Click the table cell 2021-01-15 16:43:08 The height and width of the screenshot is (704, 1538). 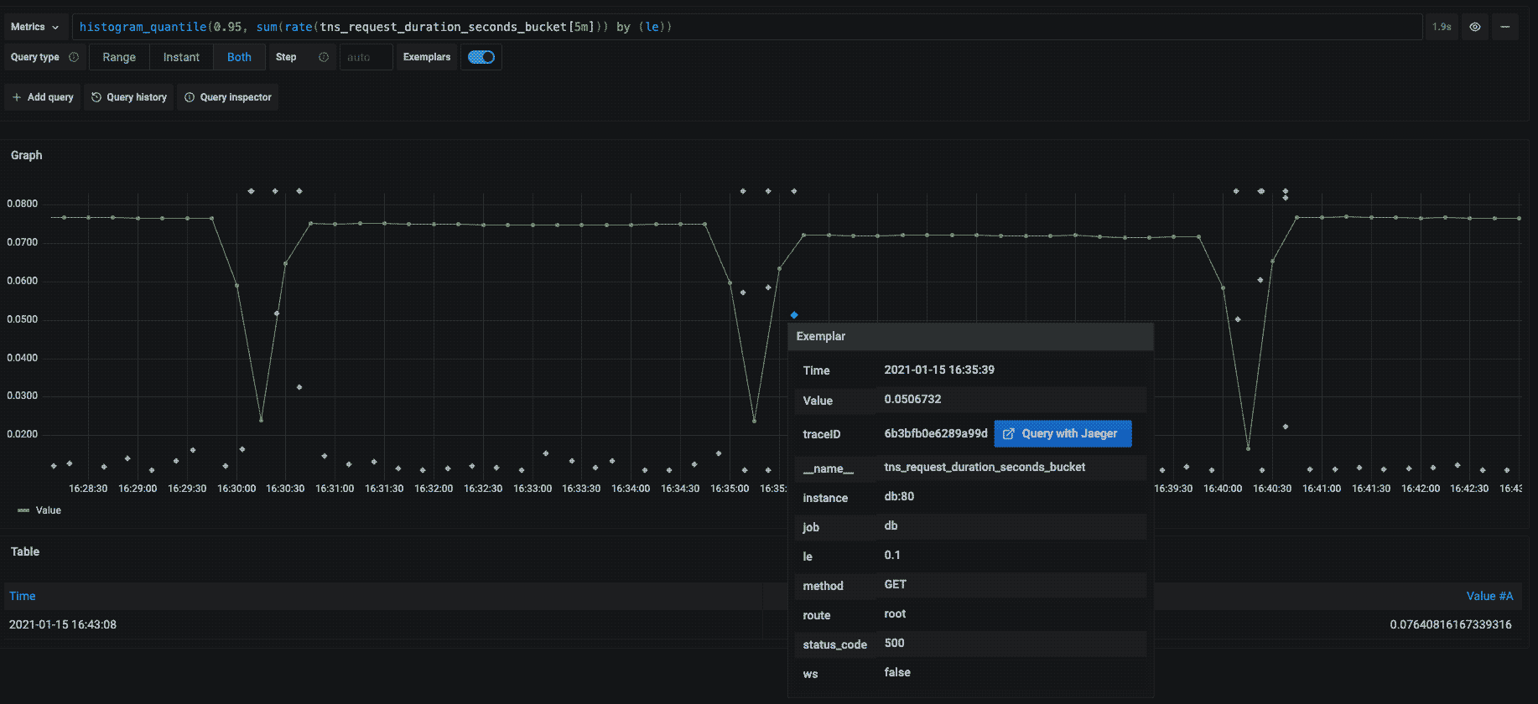pyautogui.click(x=63, y=624)
